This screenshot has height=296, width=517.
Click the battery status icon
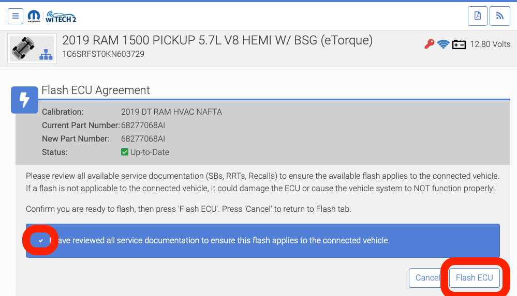click(459, 44)
